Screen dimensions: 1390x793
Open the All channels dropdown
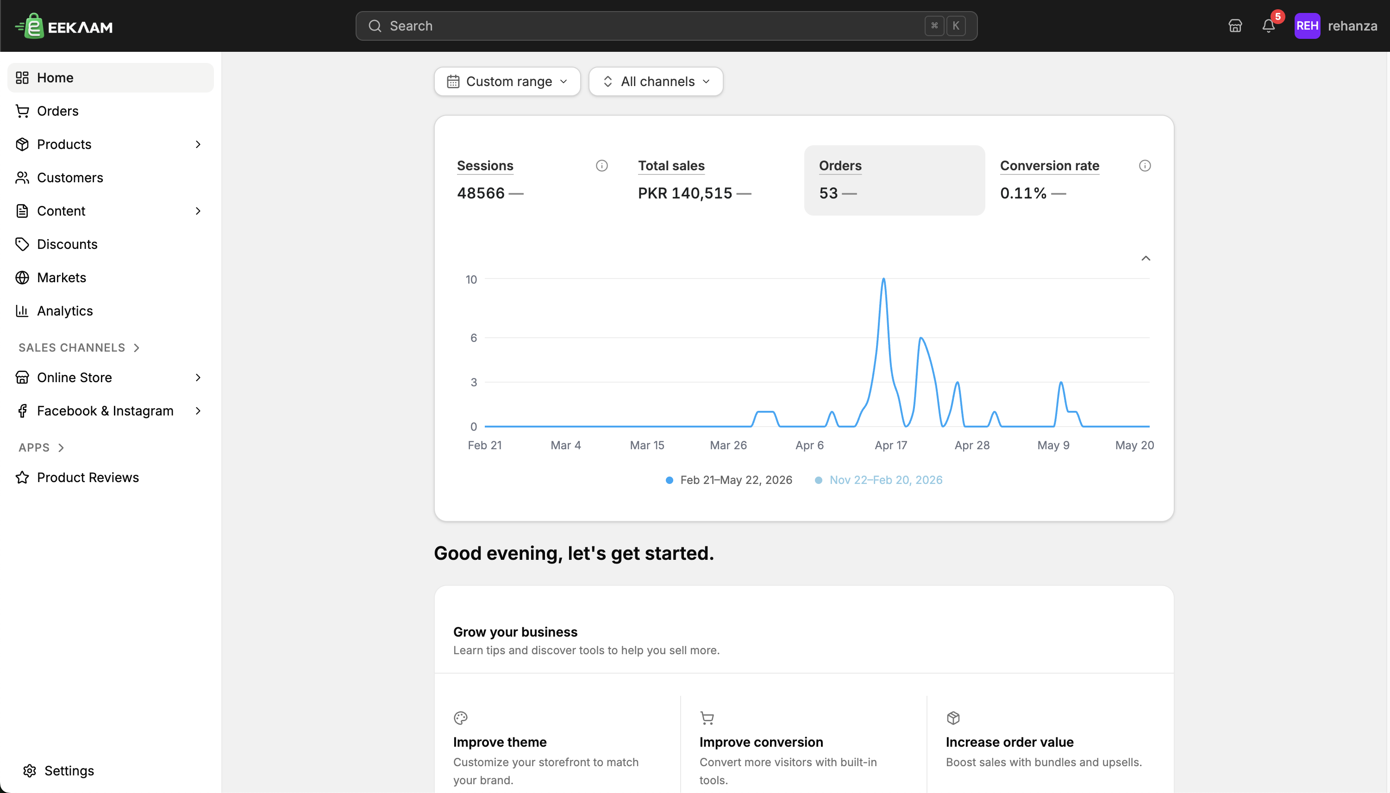point(656,81)
